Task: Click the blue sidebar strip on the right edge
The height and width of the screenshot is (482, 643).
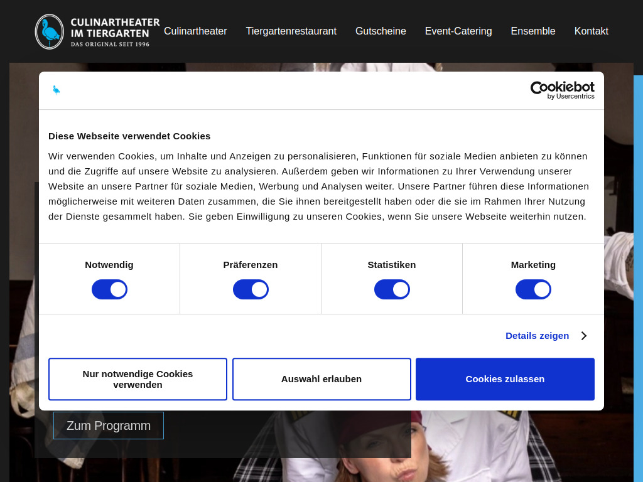Action: (639, 251)
